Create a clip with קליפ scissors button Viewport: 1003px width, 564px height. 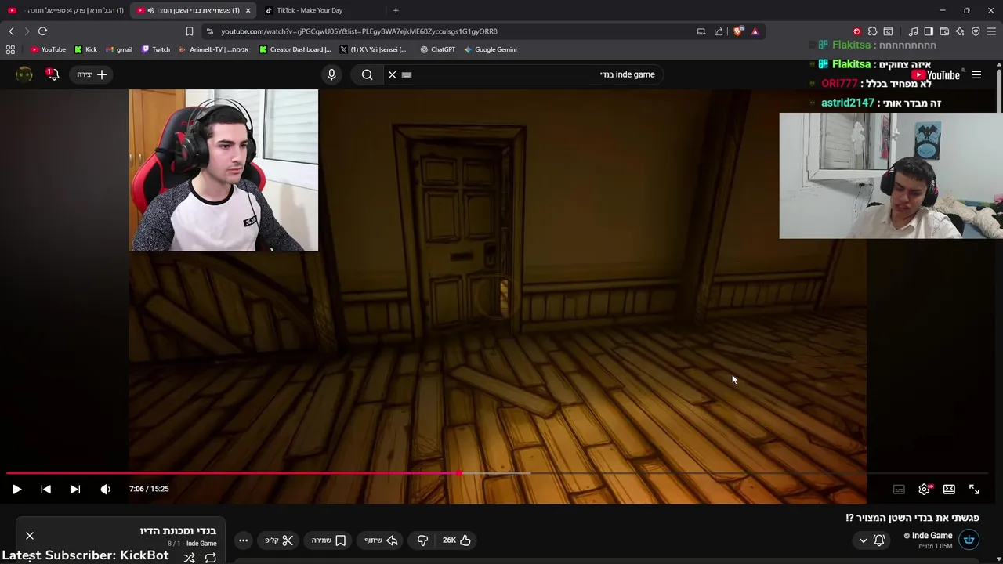click(279, 540)
